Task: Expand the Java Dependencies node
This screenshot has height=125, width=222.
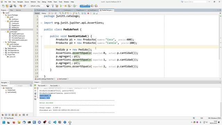Action: pyautogui.click(x=4, y=52)
